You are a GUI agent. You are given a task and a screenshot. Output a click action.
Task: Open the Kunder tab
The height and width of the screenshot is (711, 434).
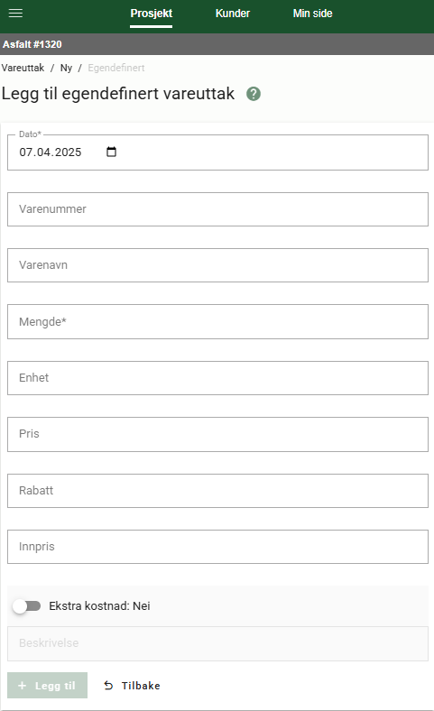click(233, 14)
